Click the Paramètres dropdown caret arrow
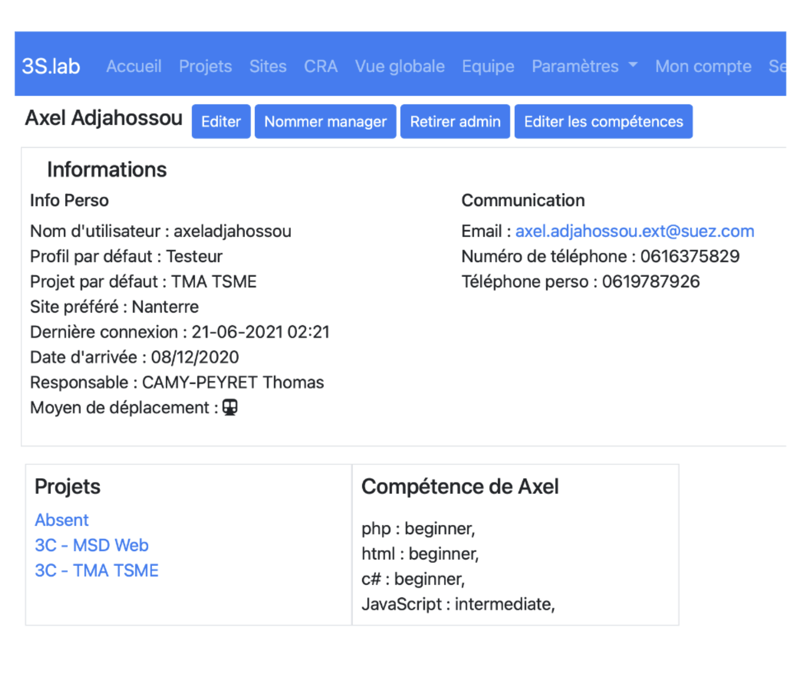Image resolution: width=800 pixels, height=685 pixels. [633, 65]
